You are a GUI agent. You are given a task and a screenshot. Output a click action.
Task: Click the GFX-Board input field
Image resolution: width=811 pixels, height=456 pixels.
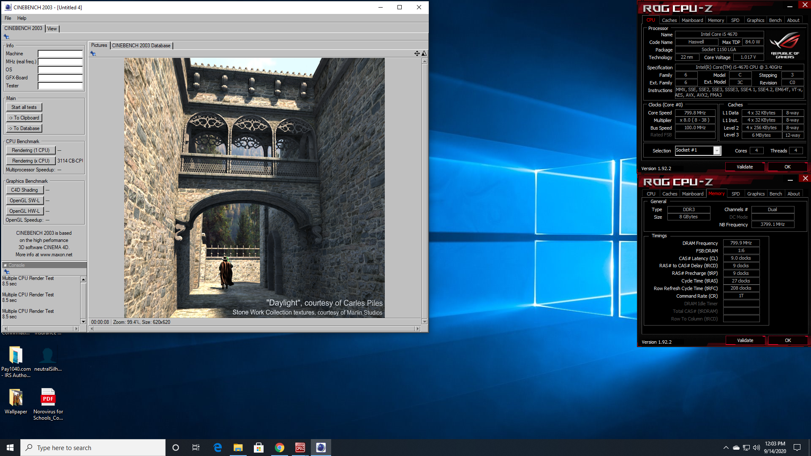click(x=60, y=78)
